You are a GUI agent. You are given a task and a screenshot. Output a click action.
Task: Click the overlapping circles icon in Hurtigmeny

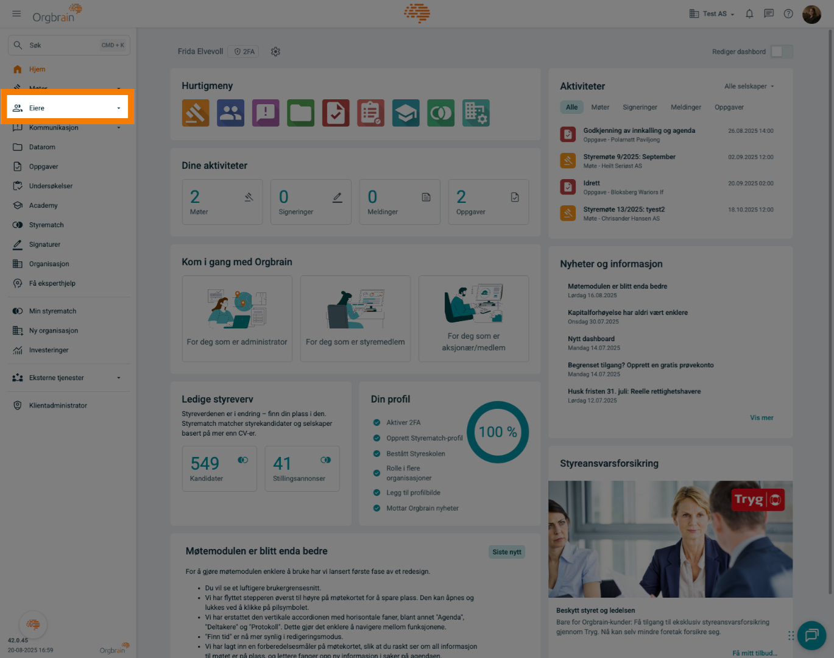tap(441, 113)
